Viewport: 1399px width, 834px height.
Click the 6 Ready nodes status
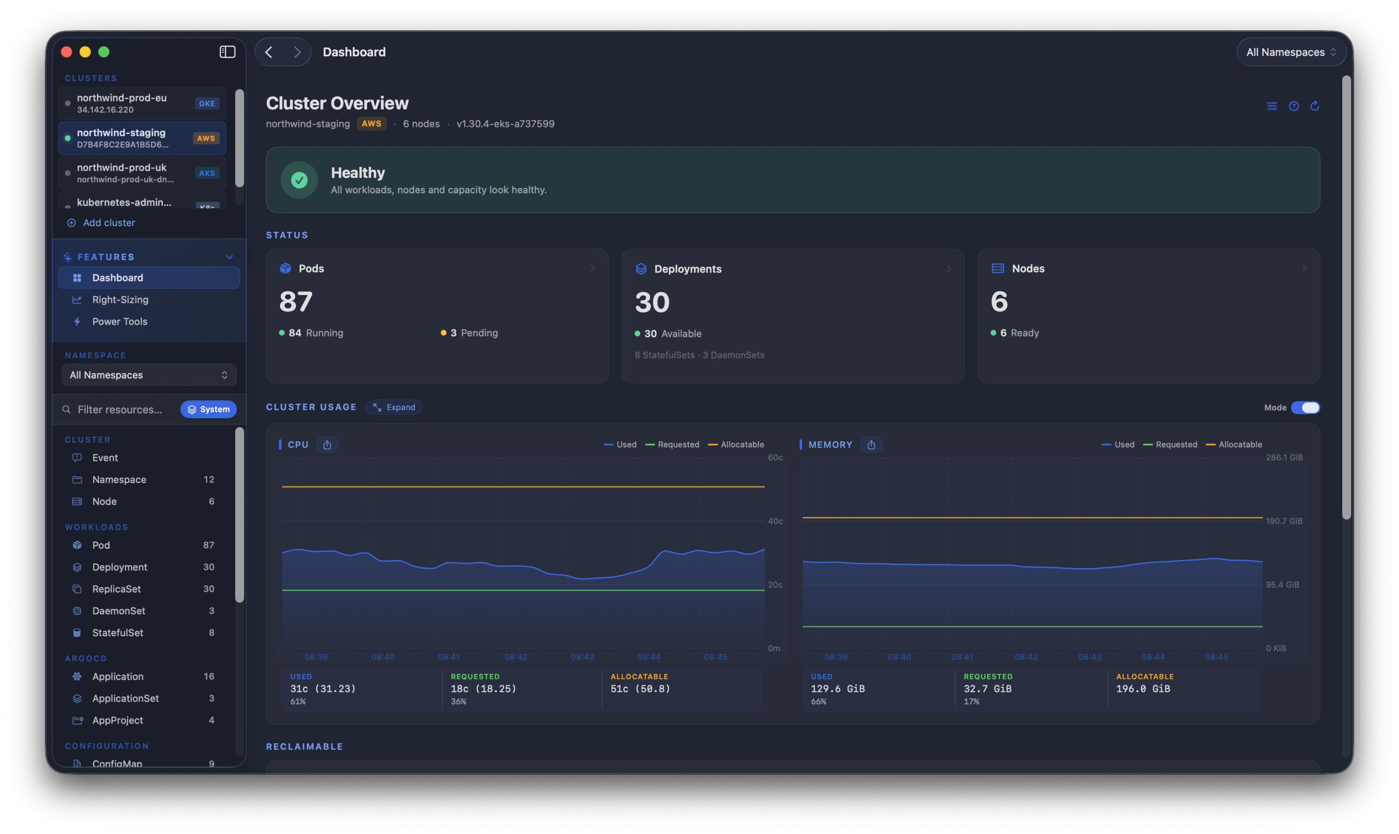point(1014,333)
